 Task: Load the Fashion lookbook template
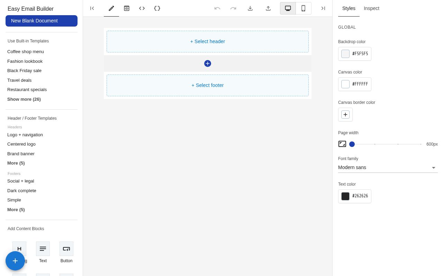pyautogui.click(x=25, y=61)
